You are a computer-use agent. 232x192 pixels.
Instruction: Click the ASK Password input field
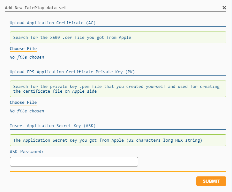click(74, 162)
